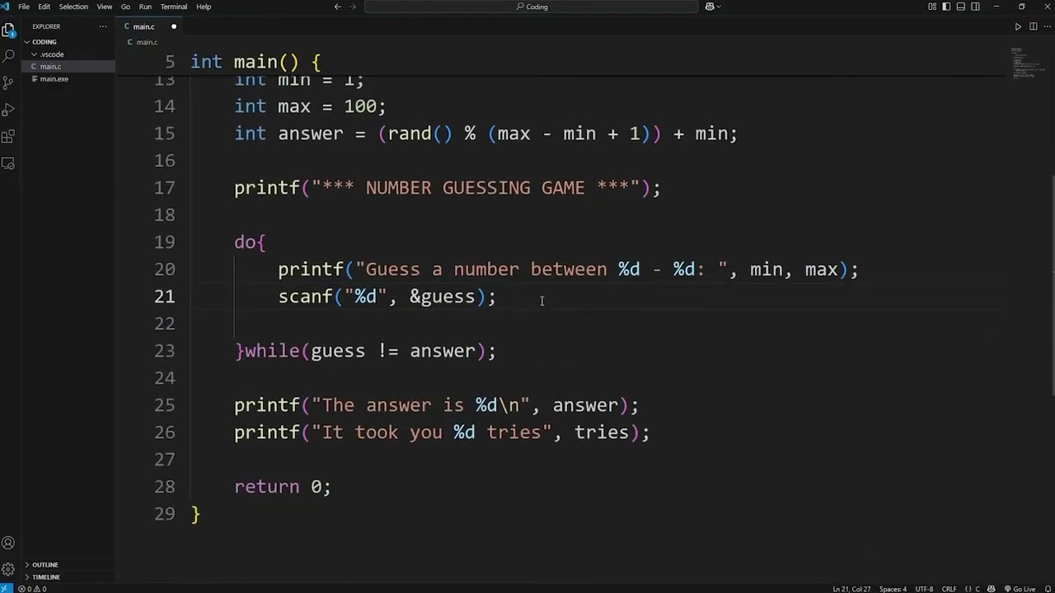Collapse the CODING folder section
Image resolution: width=1055 pixels, height=593 pixels.
pos(44,42)
